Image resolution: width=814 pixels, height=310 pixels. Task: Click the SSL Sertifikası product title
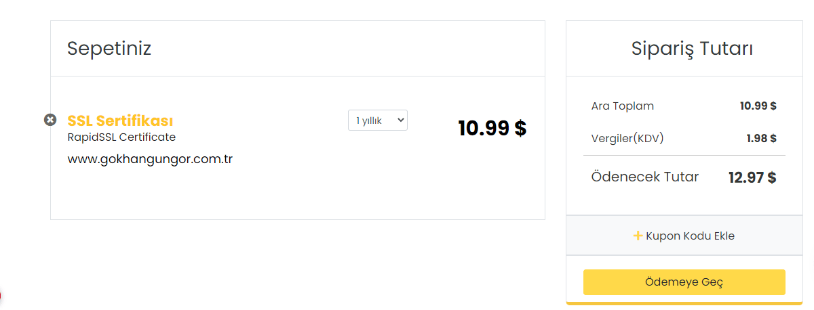[120, 120]
